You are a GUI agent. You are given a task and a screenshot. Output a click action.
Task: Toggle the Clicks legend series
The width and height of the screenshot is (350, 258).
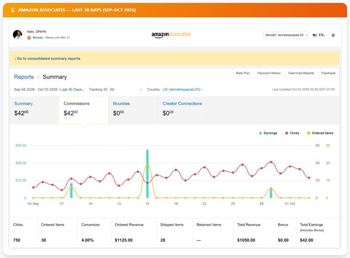tap(292, 133)
